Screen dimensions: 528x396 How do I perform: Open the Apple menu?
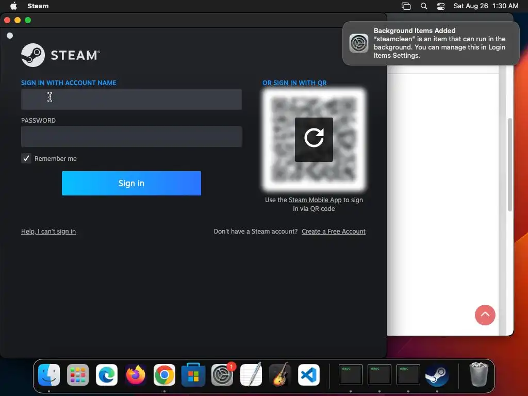(13, 6)
